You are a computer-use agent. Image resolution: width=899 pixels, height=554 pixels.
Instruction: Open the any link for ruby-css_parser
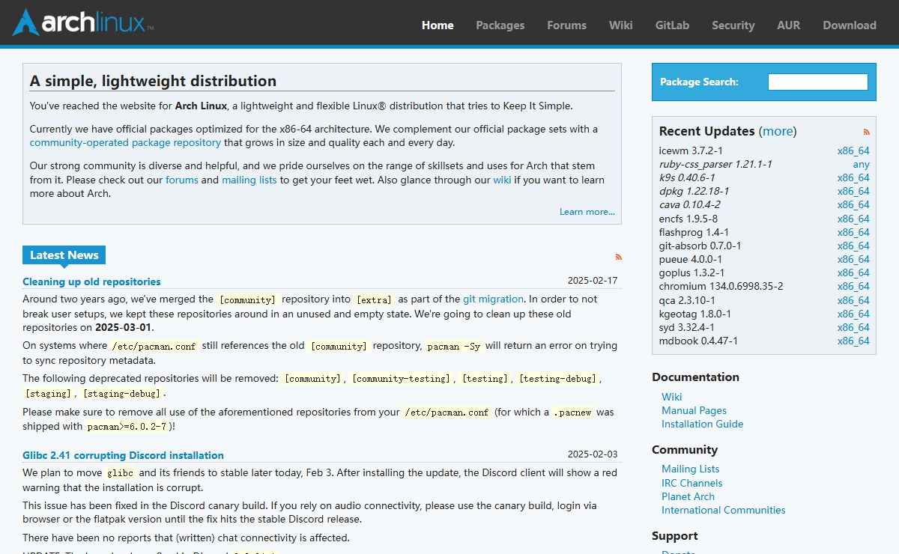point(862,164)
